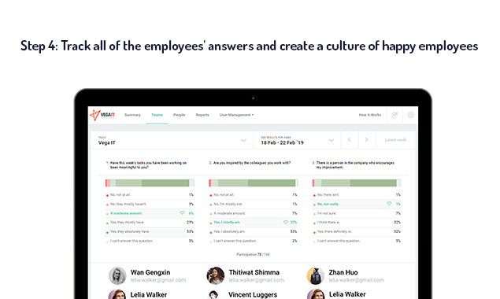Click the user accounts icon beside How It Works

point(394,115)
